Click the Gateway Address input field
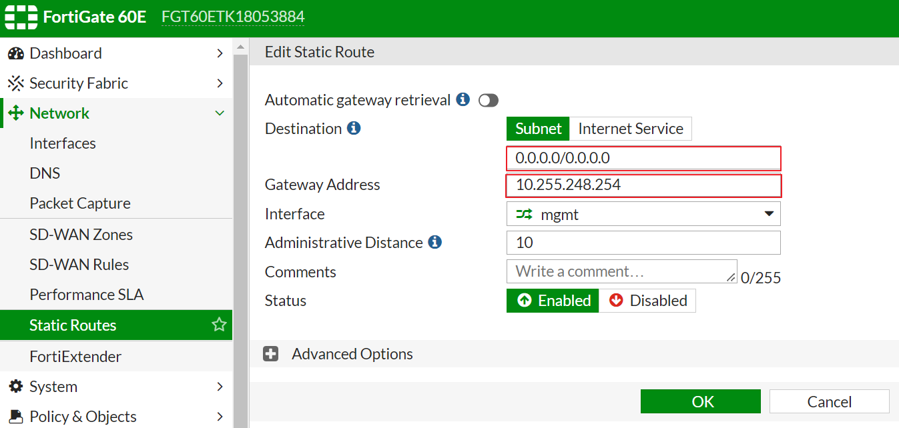 (x=643, y=185)
